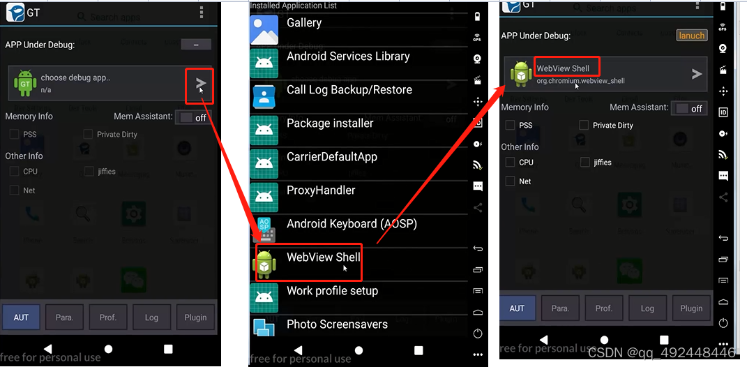Open the Prof. tab in the left screen

click(x=108, y=317)
